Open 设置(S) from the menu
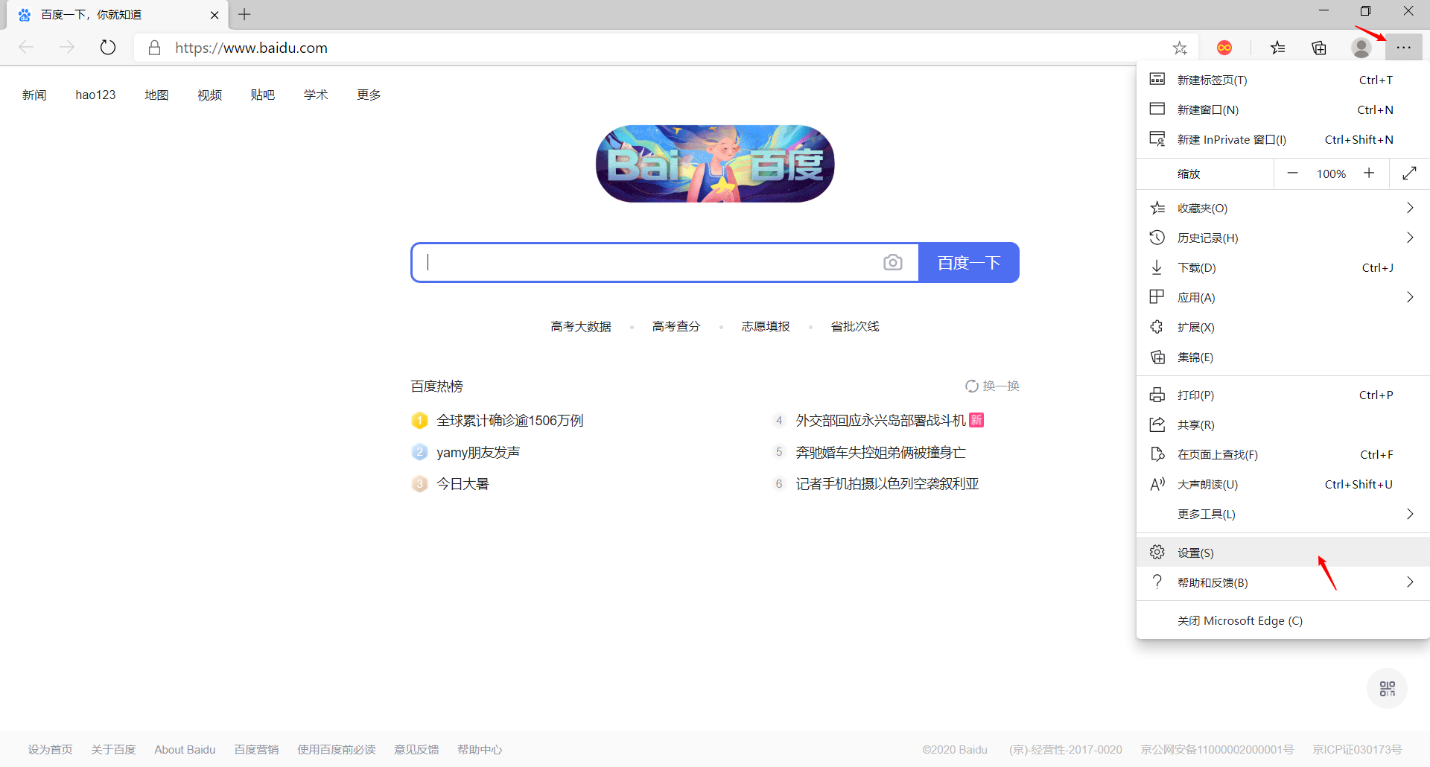 point(1283,553)
